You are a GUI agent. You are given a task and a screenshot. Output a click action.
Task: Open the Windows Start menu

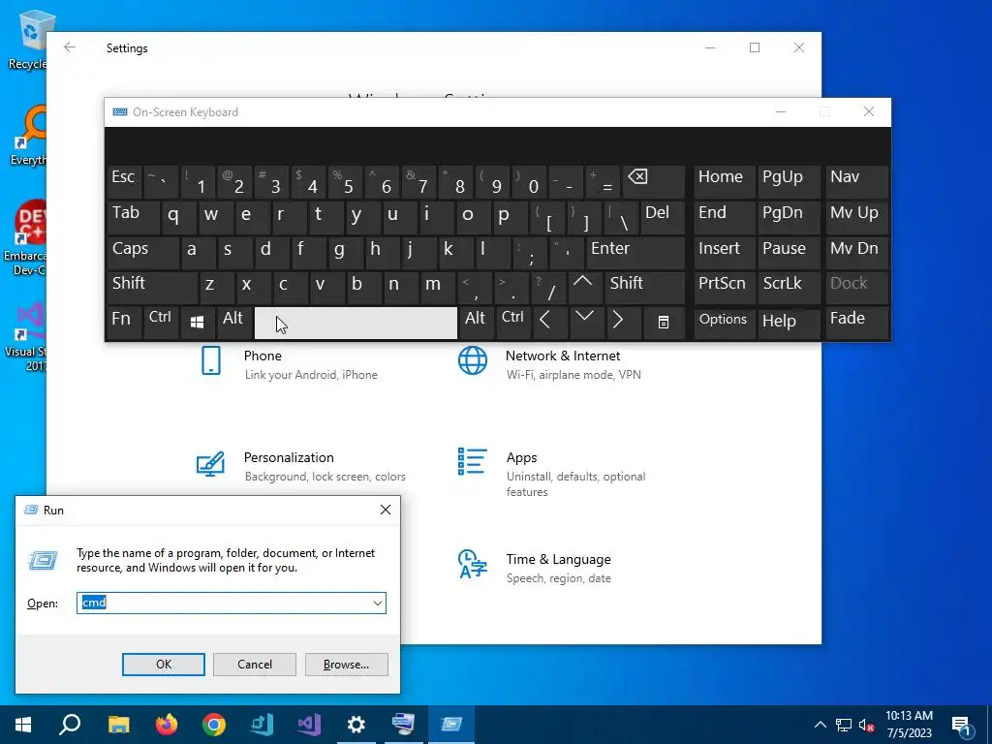coord(23,725)
